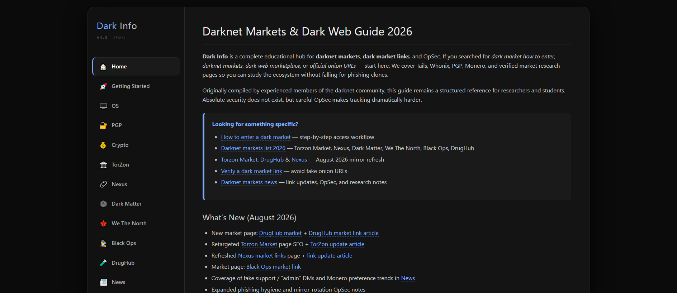Click the 'News' link in Coverage bullet
The width and height of the screenshot is (677, 293).
pos(408,278)
